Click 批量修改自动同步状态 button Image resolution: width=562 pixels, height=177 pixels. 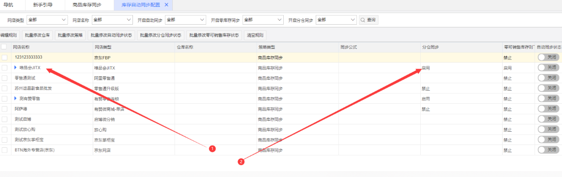[111, 35]
